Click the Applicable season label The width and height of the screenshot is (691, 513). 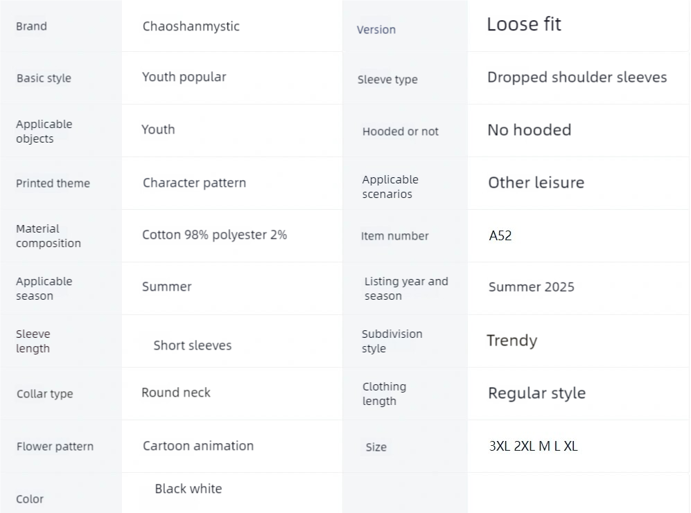point(44,289)
